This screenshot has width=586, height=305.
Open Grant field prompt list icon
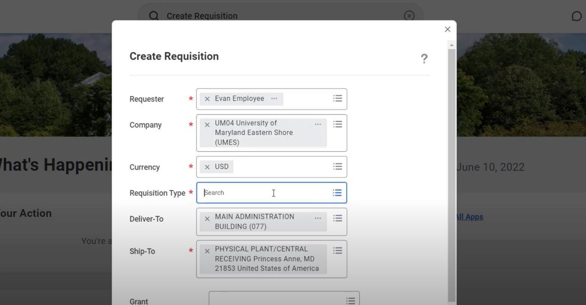pos(350,300)
